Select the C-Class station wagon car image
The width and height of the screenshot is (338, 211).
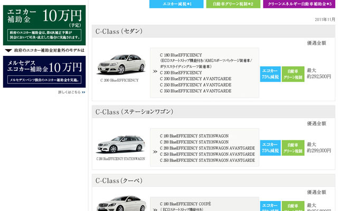click(121, 144)
